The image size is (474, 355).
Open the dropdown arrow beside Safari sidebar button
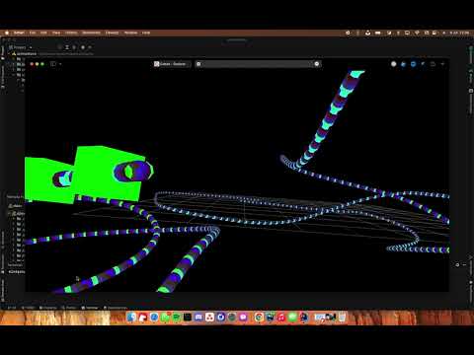click(60, 64)
